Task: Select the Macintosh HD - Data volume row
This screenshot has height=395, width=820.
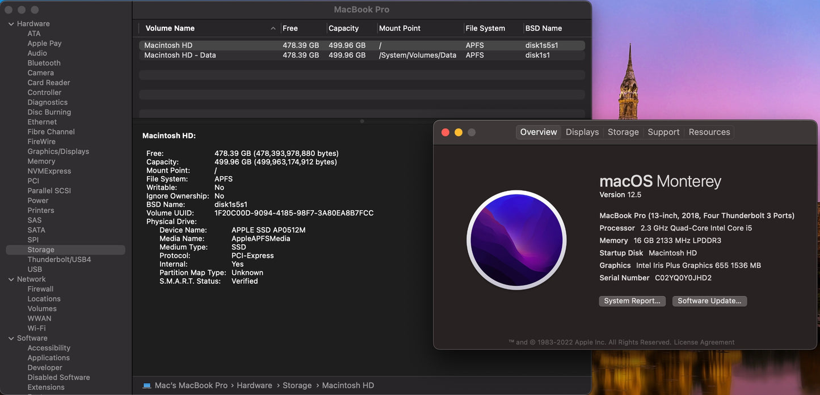Action: point(227,55)
